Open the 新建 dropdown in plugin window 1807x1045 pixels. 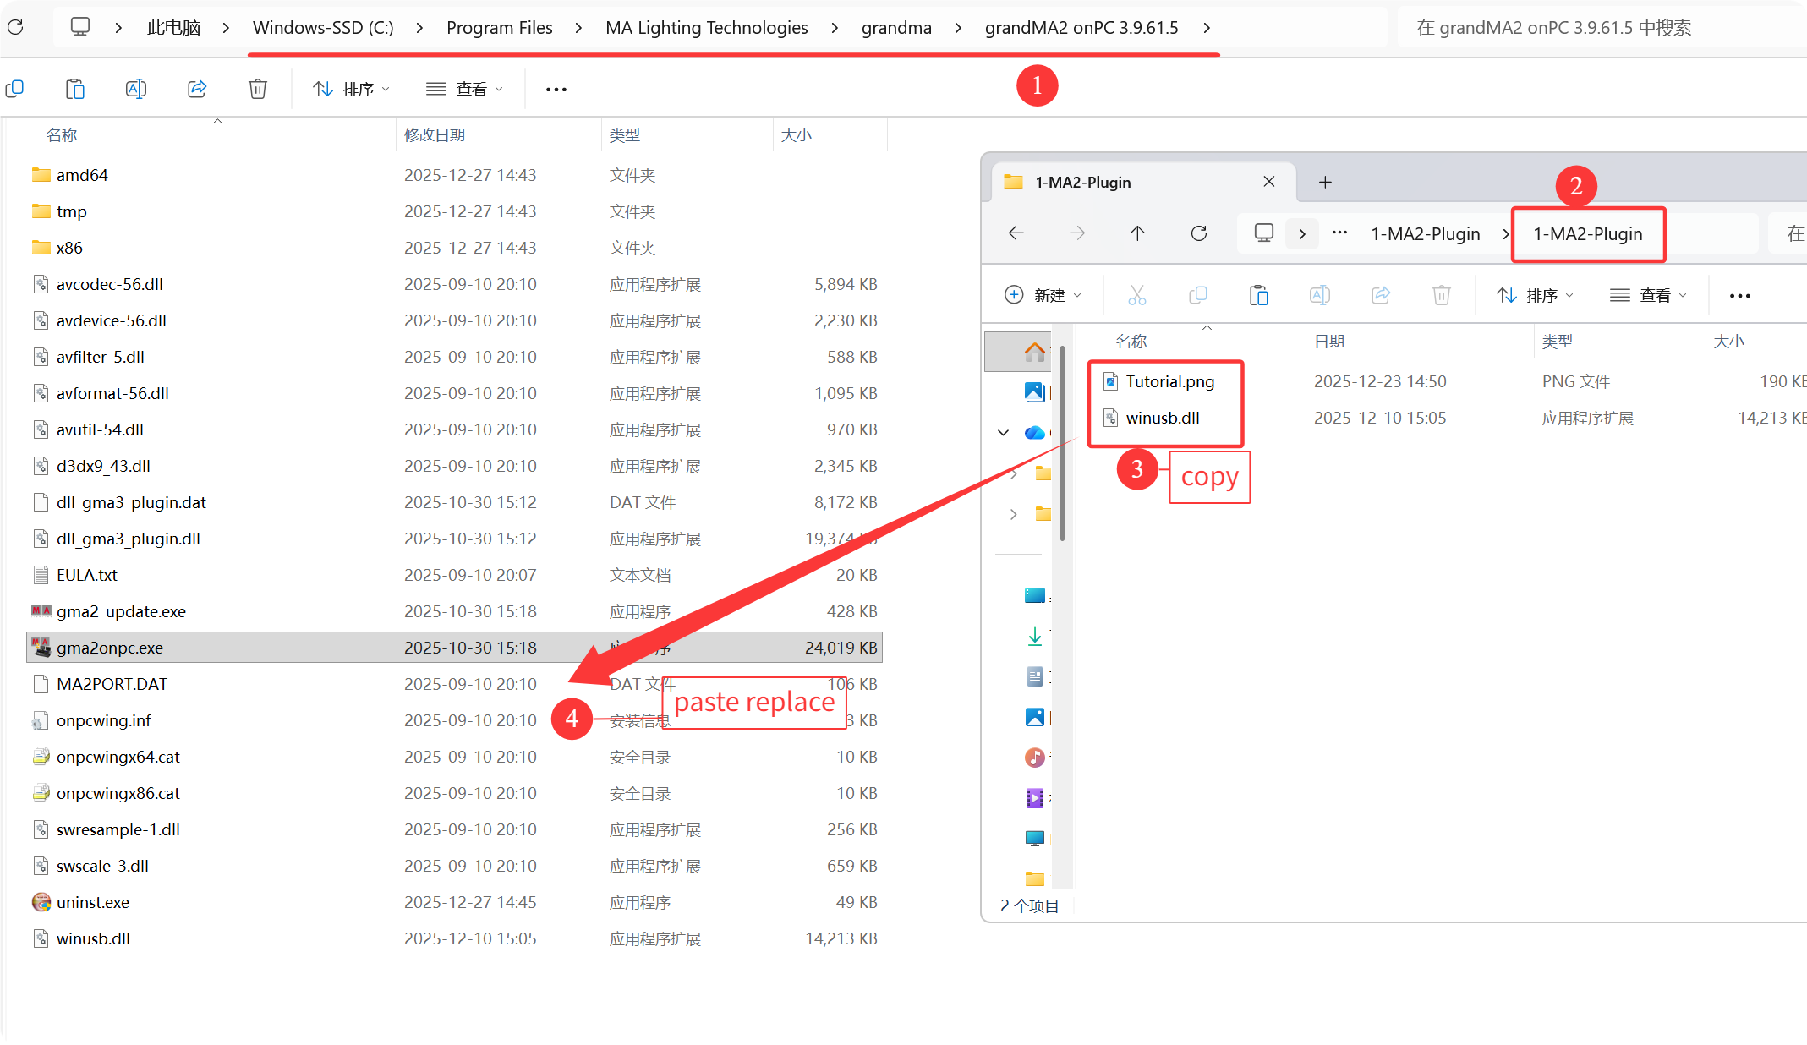click(x=1043, y=295)
